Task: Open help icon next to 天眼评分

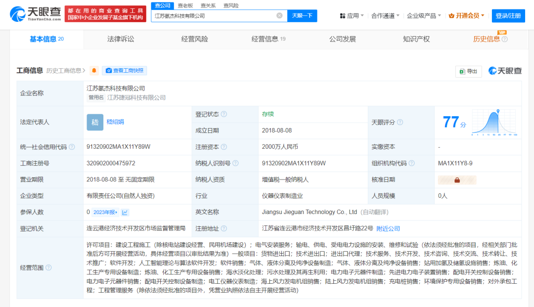Action: 400,122
